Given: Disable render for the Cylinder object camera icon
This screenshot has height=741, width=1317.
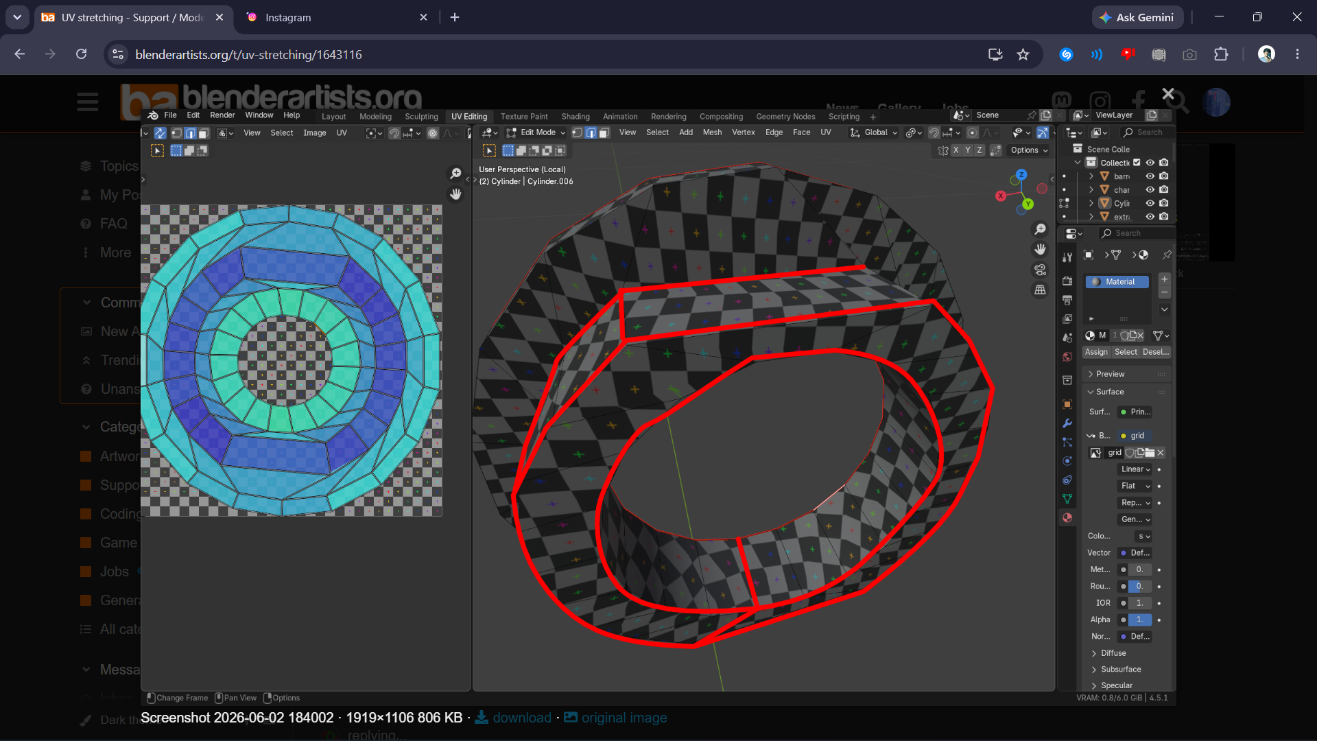Looking at the screenshot, I should coord(1164,203).
